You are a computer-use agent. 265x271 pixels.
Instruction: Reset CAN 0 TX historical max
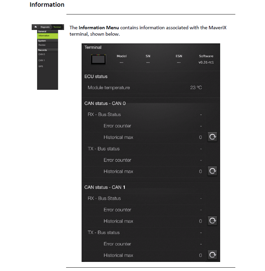coord(212,171)
